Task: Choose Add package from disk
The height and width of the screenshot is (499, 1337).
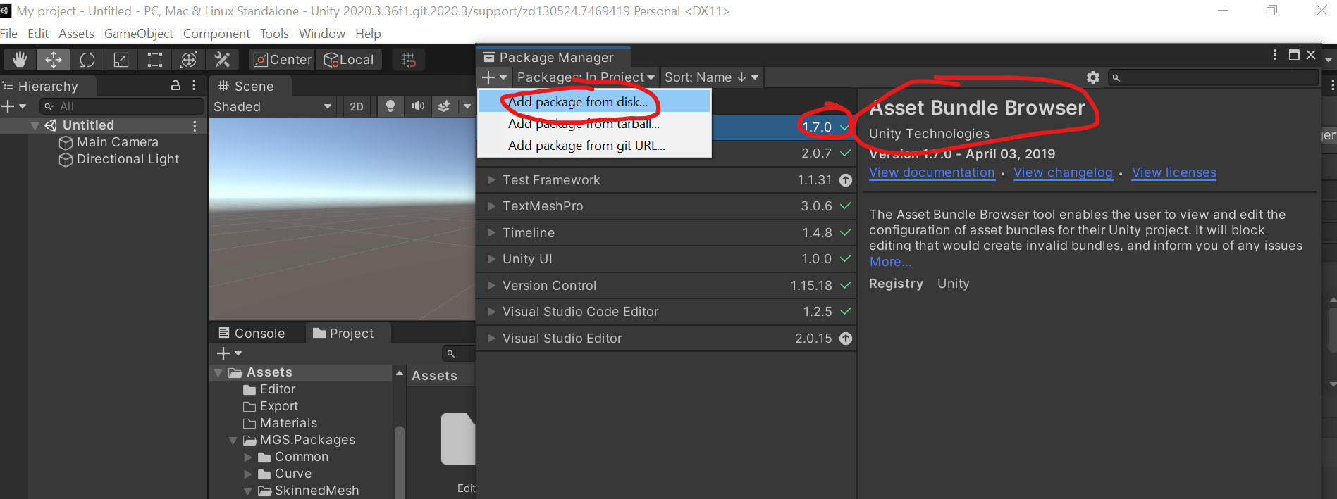Action: pos(593,101)
